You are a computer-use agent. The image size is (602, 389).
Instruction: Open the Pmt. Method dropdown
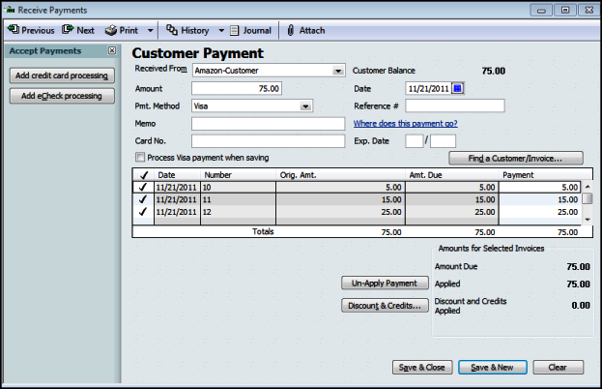click(306, 106)
